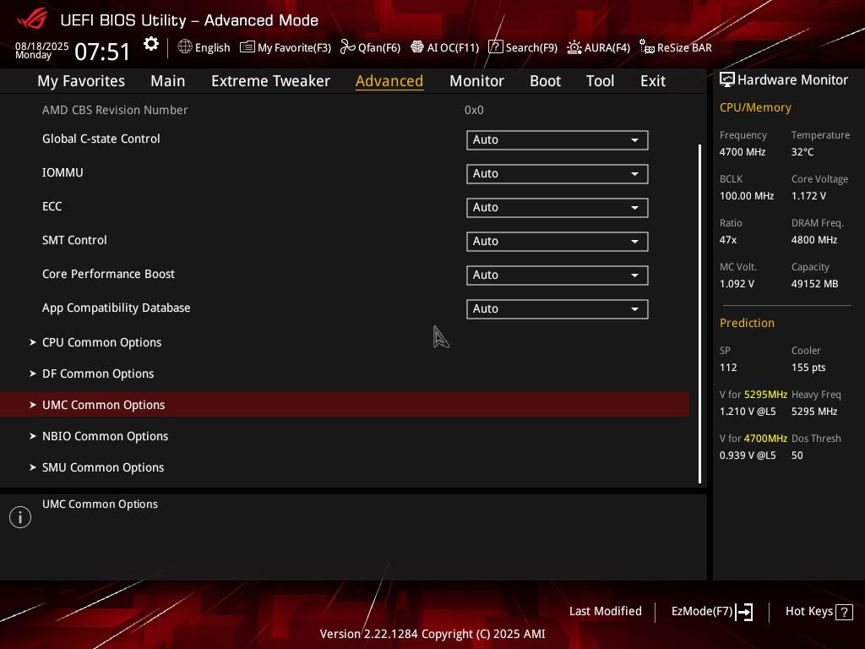Click the 08/18/2025 Monday date
The height and width of the screenshot is (649, 865).
coord(42,50)
